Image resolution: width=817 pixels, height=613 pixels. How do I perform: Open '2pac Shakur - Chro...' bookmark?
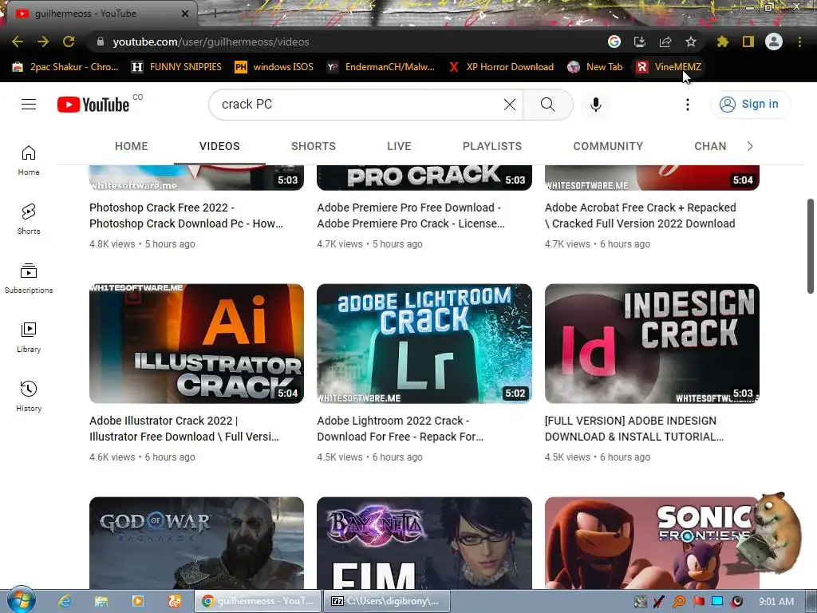65,67
